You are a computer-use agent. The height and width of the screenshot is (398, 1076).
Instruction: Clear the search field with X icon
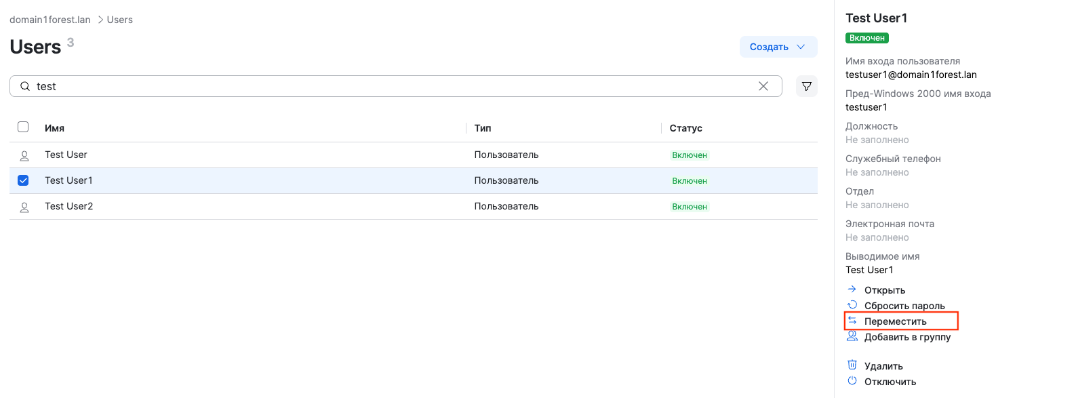763,86
